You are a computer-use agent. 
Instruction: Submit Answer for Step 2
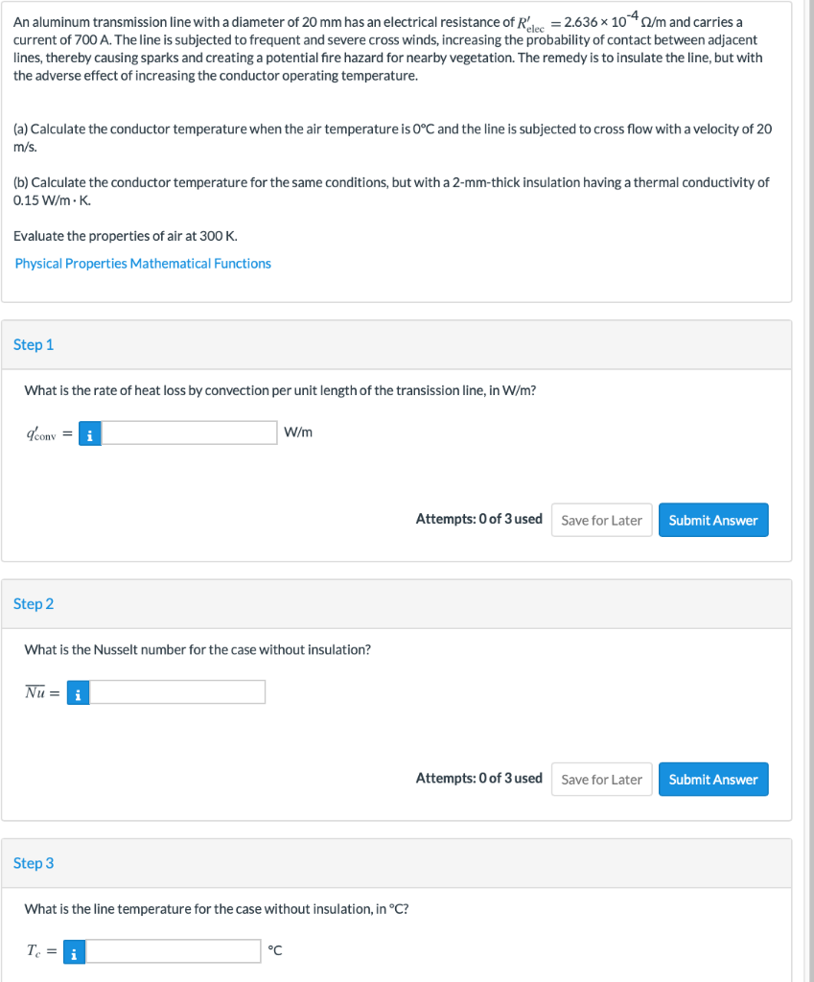tap(713, 779)
